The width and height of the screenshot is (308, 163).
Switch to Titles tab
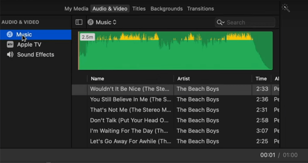pyautogui.click(x=139, y=8)
